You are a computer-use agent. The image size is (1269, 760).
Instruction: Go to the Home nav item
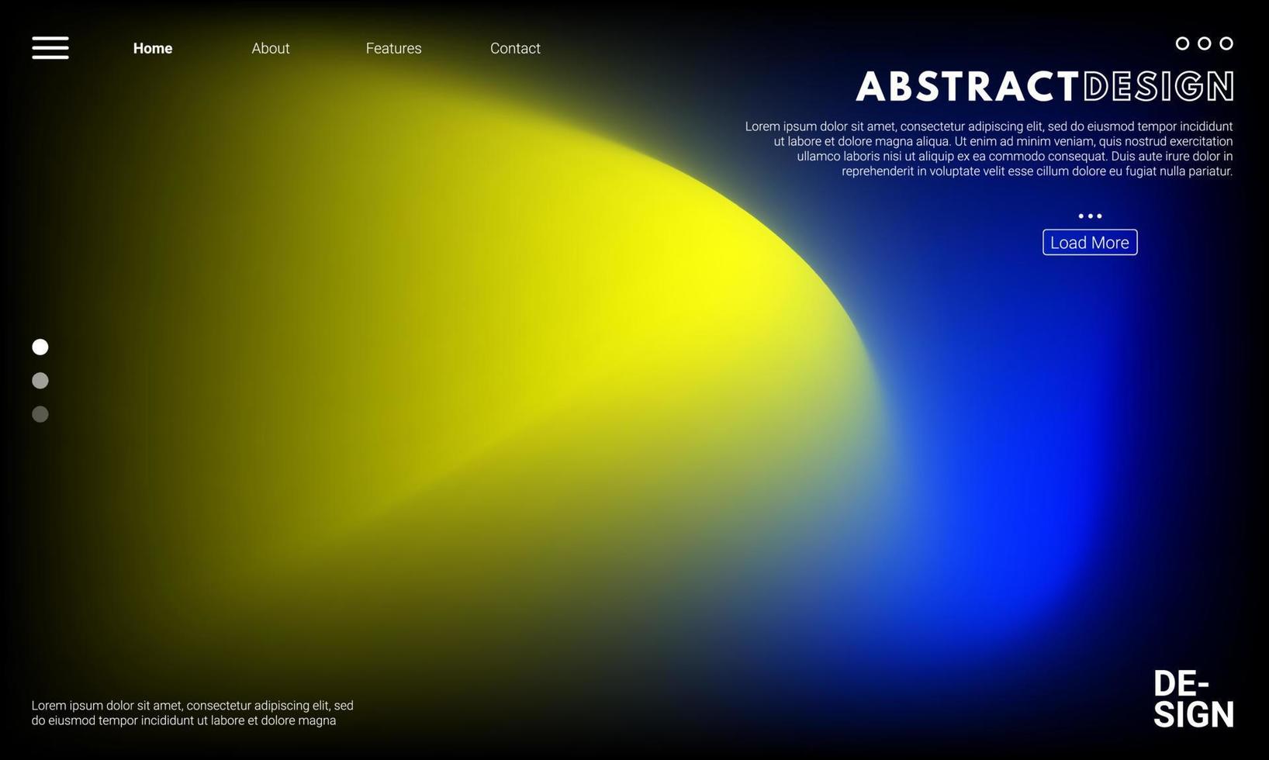[153, 48]
